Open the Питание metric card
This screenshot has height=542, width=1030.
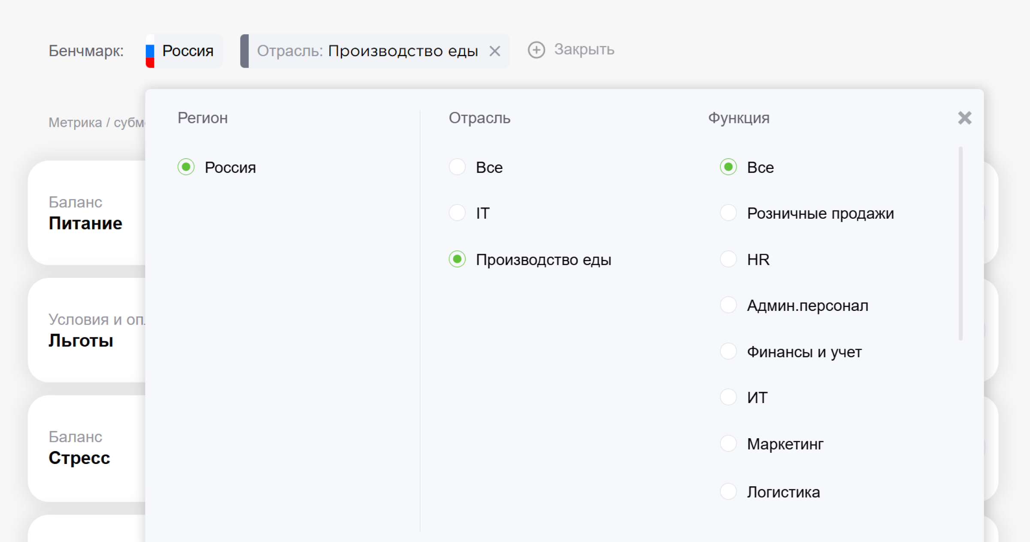87,213
